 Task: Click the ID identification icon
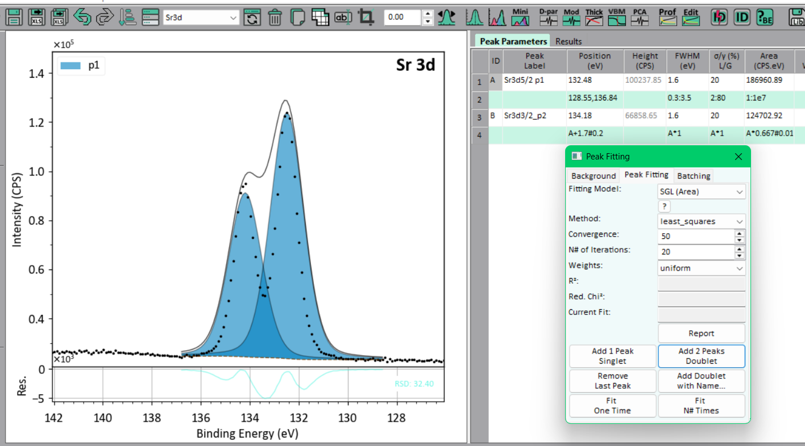742,18
